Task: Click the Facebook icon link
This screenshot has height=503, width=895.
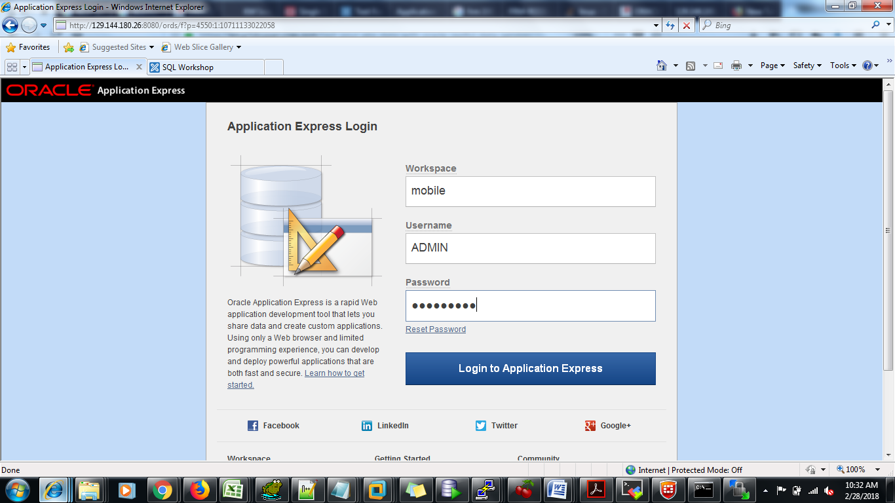Action: (x=253, y=426)
